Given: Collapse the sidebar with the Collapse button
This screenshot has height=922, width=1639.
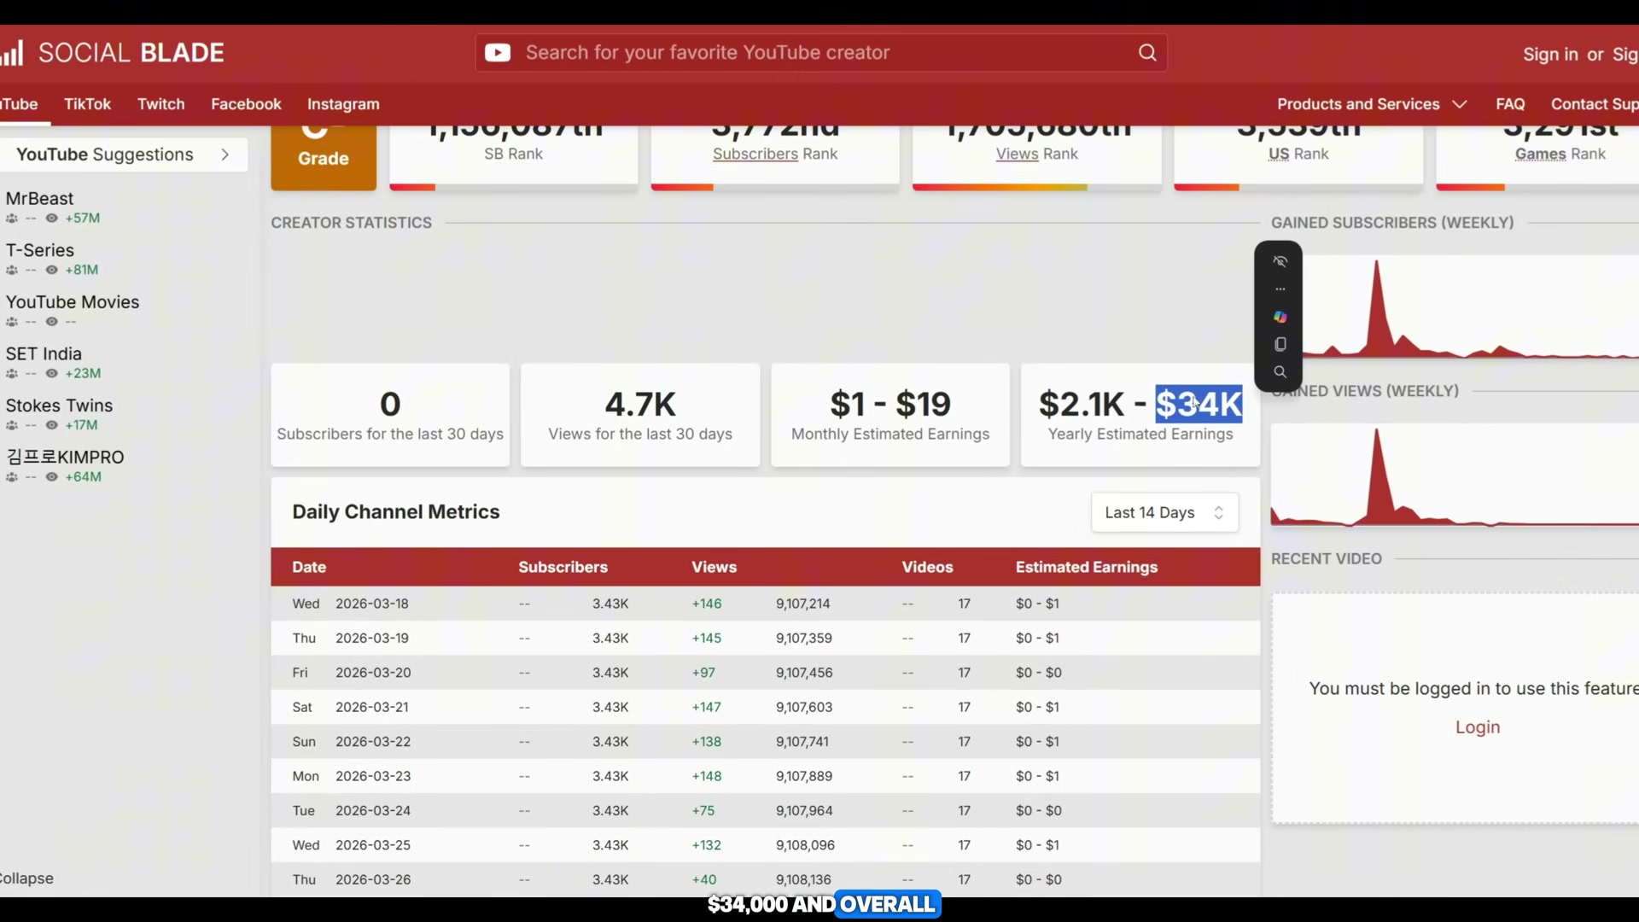Looking at the screenshot, I should coord(26,878).
